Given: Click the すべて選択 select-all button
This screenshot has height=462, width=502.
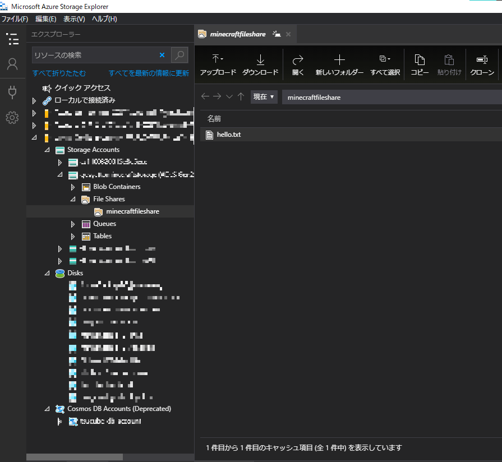Looking at the screenshot, I should [x=385, y=65].
